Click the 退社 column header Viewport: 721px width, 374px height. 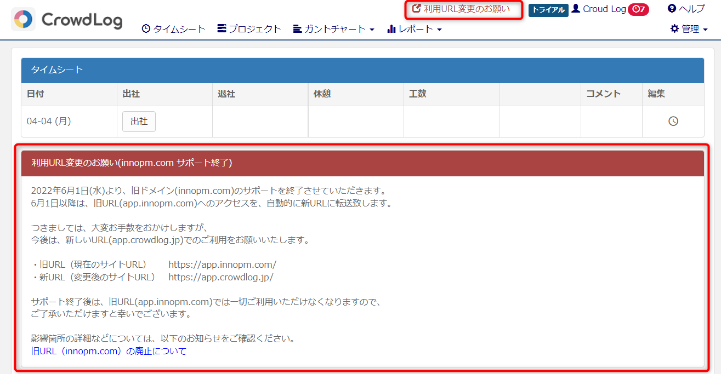[x=260, y=94]
